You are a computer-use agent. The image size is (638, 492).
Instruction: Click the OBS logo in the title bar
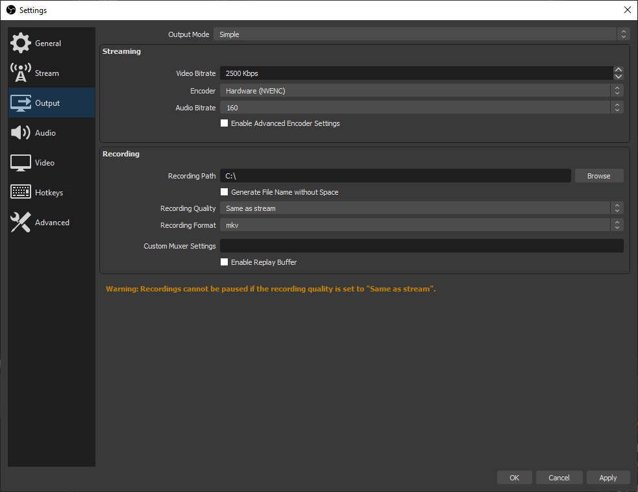click(x=10, y=10)
